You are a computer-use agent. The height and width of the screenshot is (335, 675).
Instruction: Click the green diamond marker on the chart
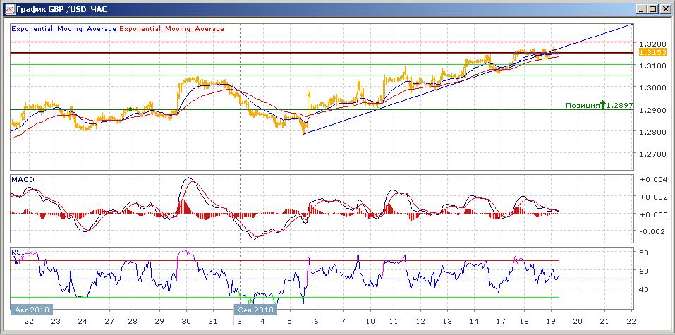tap(130, 109)
